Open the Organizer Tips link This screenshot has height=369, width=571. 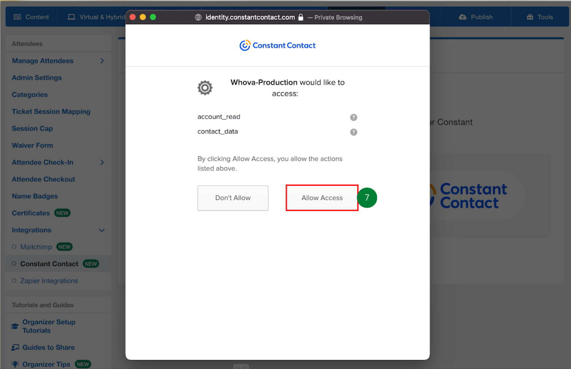pos(46,364)
